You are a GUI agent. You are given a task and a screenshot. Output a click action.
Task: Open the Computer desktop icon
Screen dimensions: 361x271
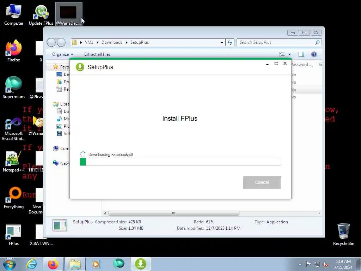click(14, 14)
